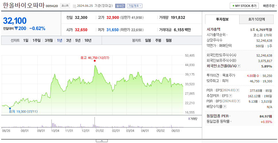Click the red 최고 46,750 chart marker
The height and width of the screenshot is (143, 278).
click(95, 61)
